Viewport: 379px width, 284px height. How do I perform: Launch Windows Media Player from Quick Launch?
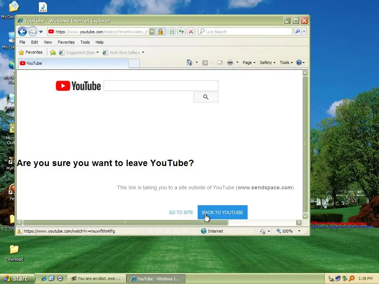pos(60,278)
